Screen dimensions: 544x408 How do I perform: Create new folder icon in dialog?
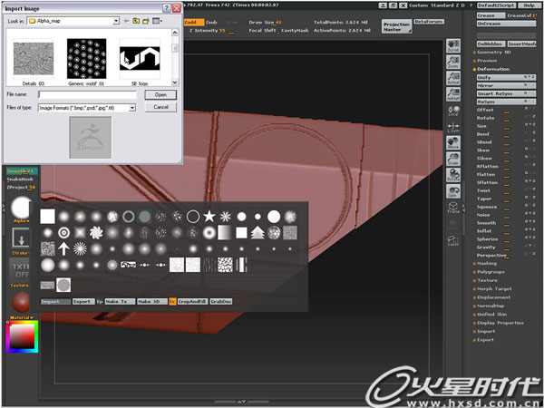click(146, 21)
